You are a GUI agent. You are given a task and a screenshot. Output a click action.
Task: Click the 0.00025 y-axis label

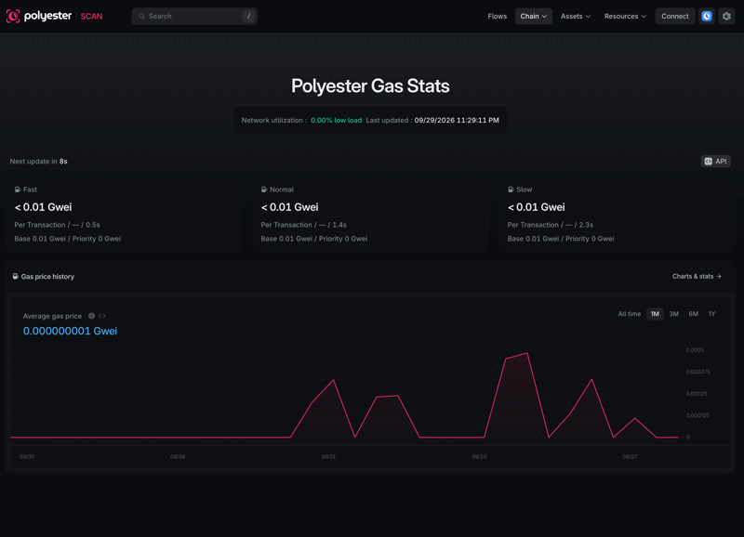697,394
